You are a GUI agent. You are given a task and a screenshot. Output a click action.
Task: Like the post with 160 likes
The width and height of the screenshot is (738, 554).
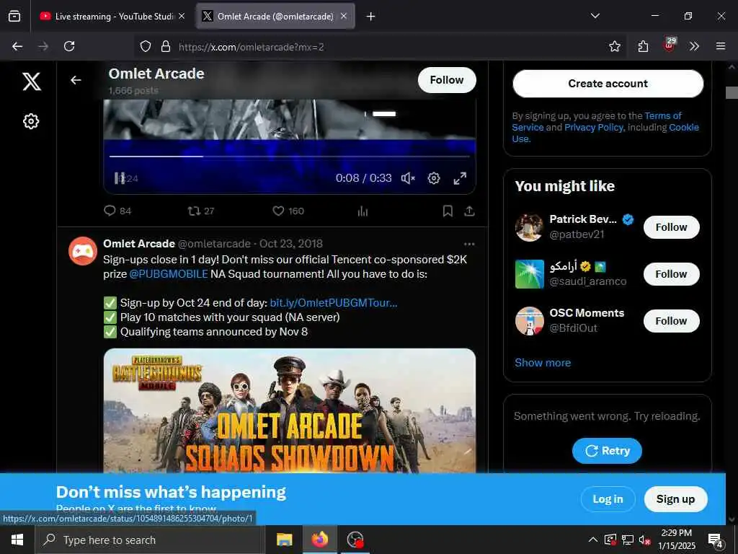(x=278, y=211)
